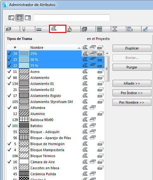
Task: Click the 25% fill pattern swatch
Action: [x=24, y=54]
